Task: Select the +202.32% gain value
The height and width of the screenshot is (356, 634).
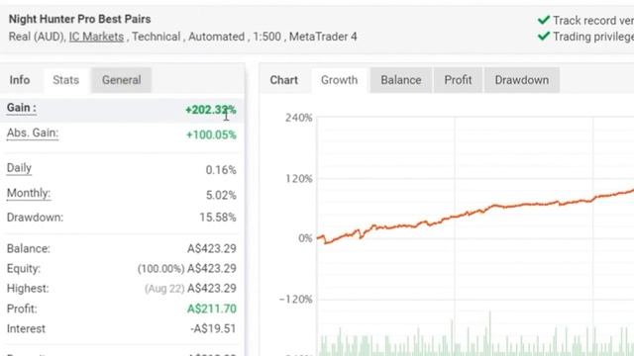Action: 211,110
